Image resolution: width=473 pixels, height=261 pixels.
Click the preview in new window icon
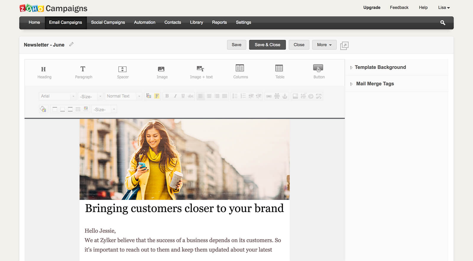pos(344,45)
